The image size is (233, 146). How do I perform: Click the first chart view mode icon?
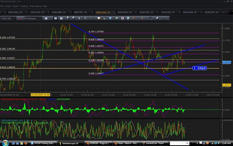56,18
